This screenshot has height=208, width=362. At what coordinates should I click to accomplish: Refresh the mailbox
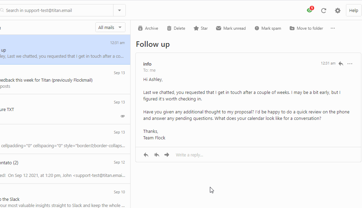[323, 10]
